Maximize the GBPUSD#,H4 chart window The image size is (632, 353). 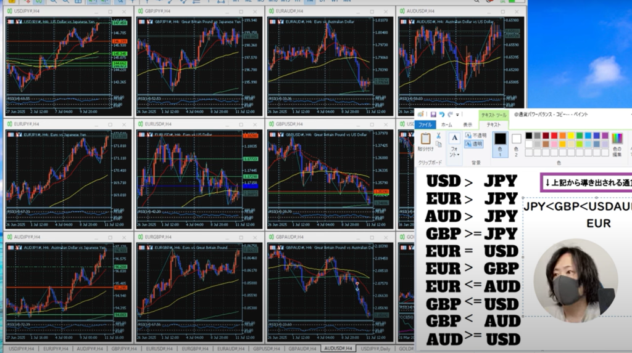[x=372, y=124]
